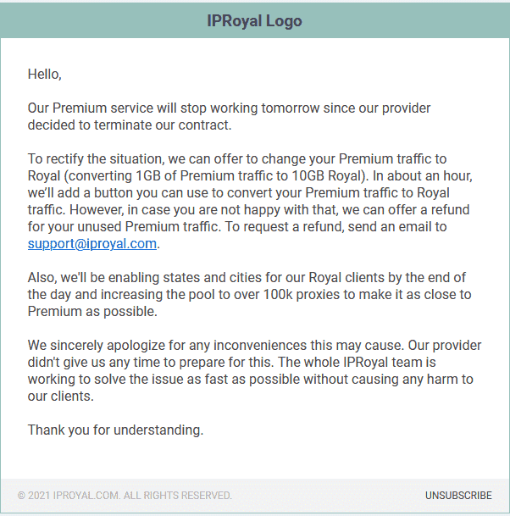Click the UNSUBSCRIBE link in the footer
The image size is (510, 516).
(458, 496)
